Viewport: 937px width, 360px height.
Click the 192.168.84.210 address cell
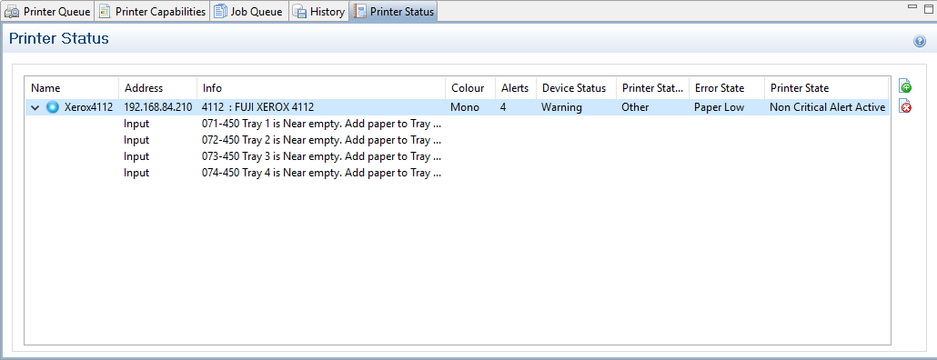157,107
